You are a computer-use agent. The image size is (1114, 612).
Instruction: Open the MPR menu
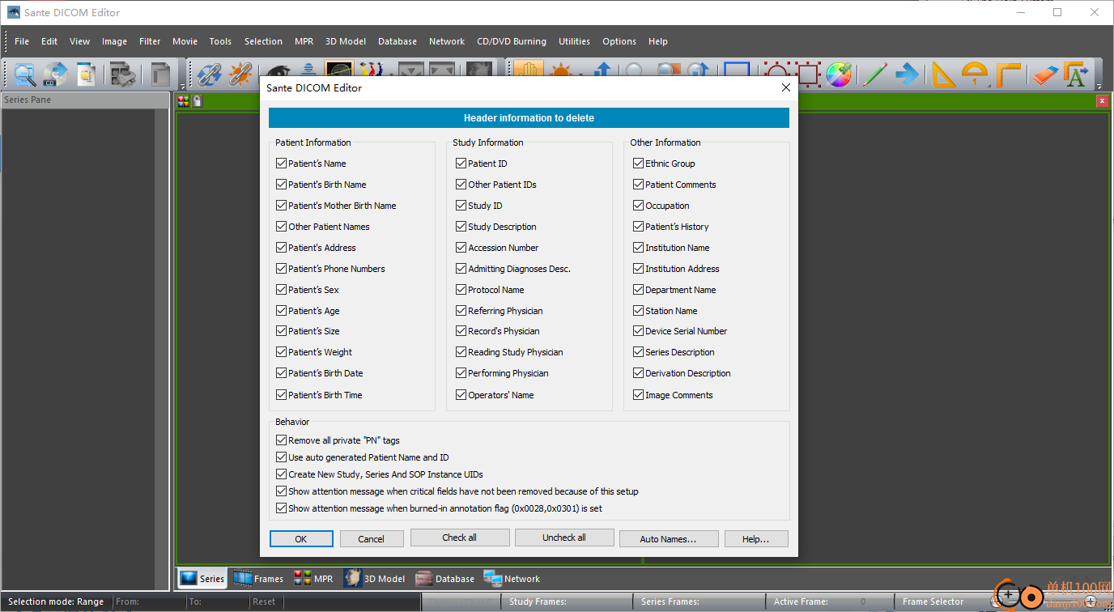click(304, 41)
